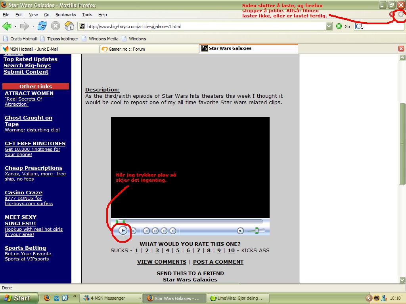The width and height of the screenshot is (406, 304).
Task: Open the Bookmarks menu
Action: (x=66, y=15)
